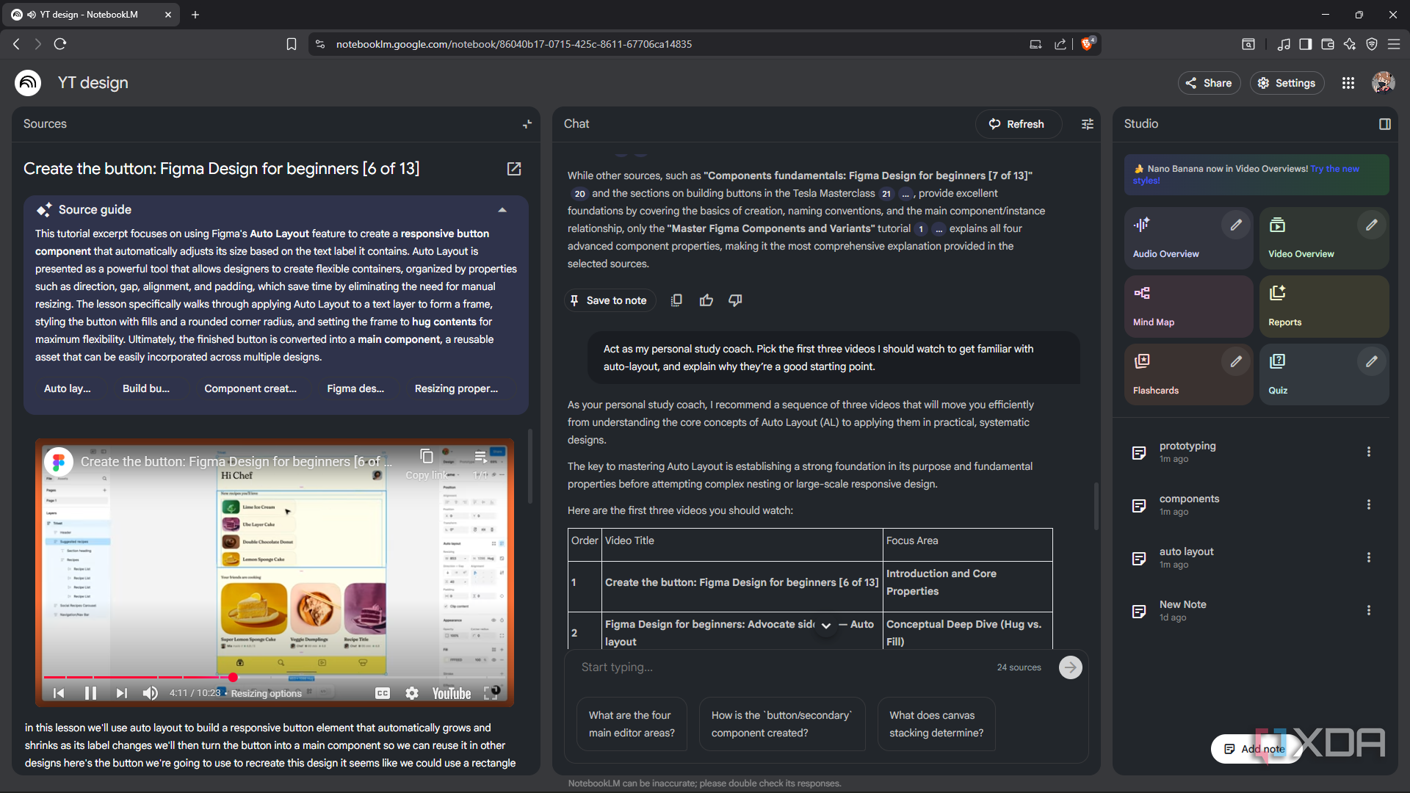The image size is (1410, 793).
Task: Copy the chat response icon
Action: (676, 300)
